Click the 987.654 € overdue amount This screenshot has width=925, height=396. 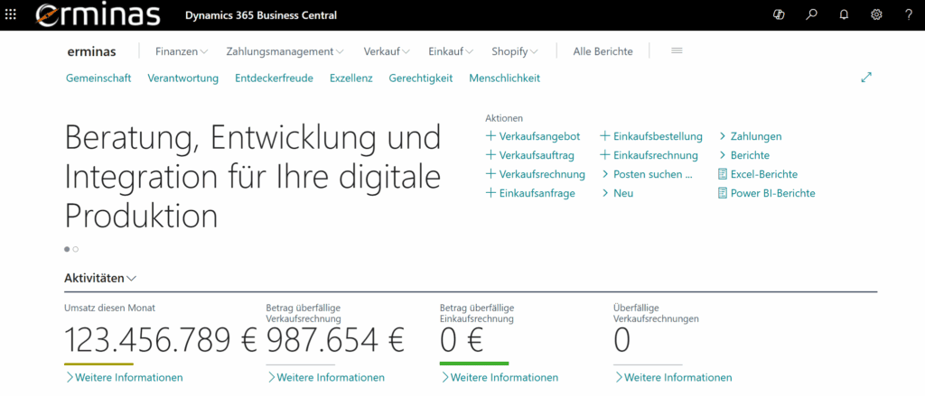[335, 340]
